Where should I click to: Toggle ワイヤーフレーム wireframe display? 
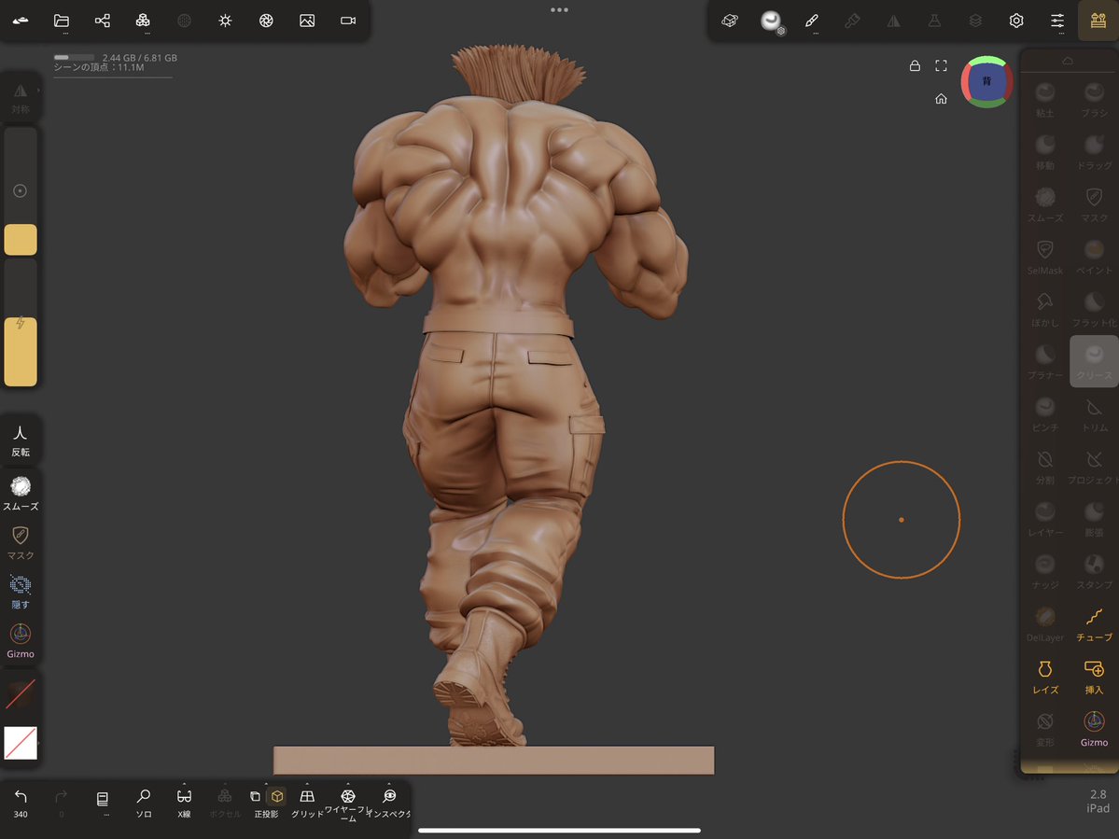click(348, 804)
